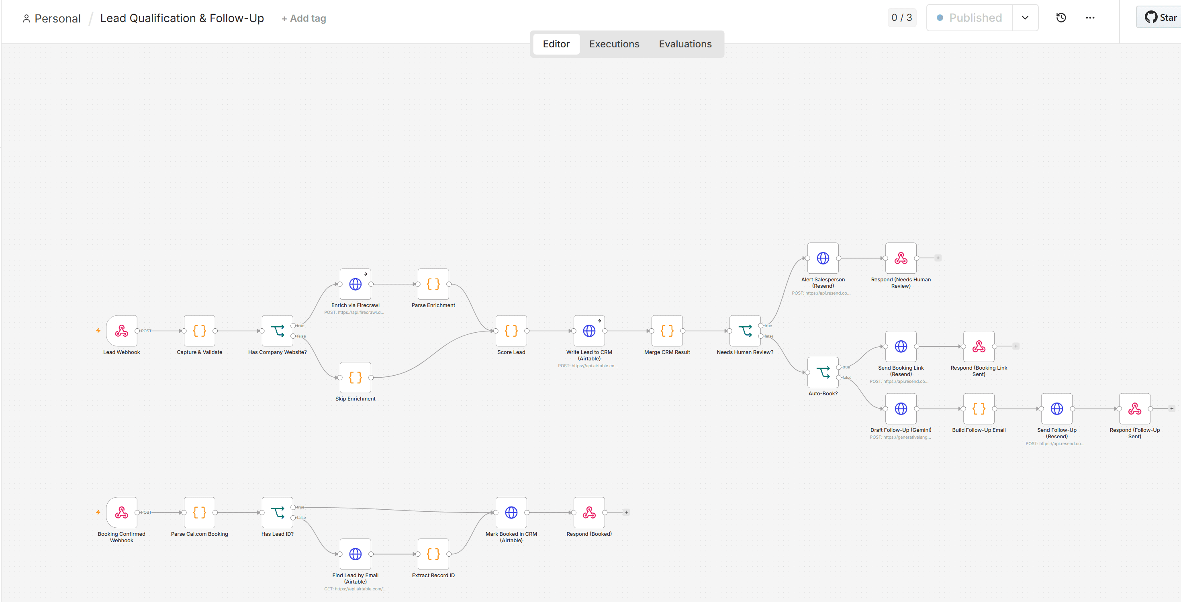Expand the Published dropdown arrow

coord(1025,18)
